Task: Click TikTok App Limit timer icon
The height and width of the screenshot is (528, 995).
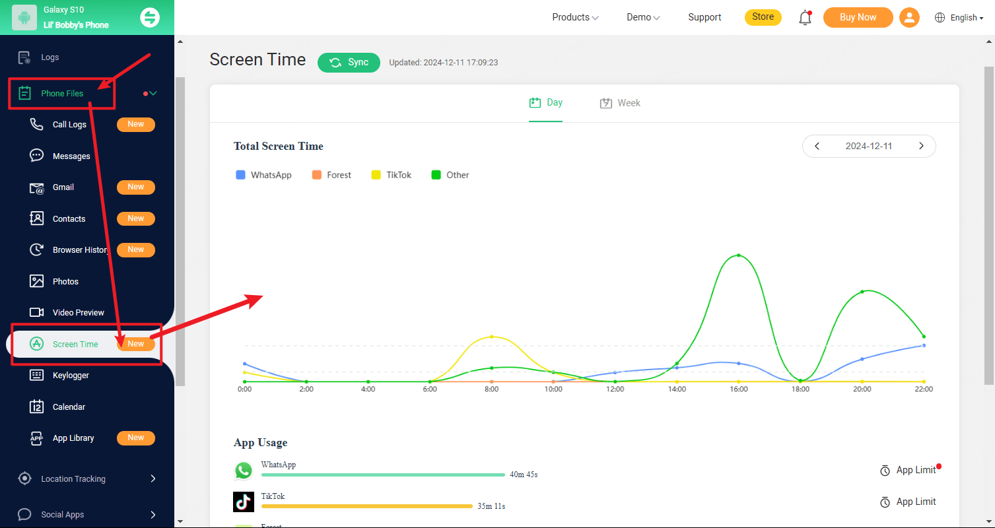Action: coord(885,502)
